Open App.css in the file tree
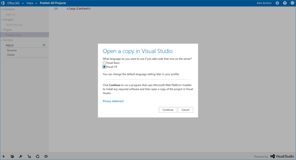296x160 pixels. (x=11, y=14)
